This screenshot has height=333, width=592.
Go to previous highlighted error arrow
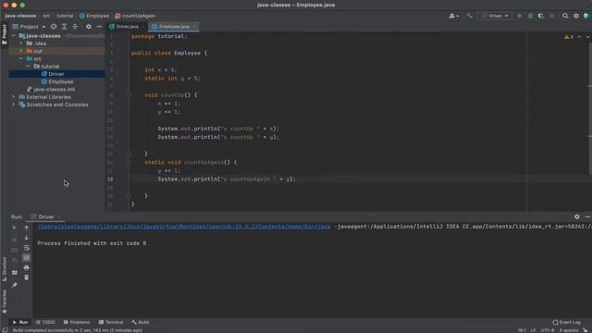[580, 37]
